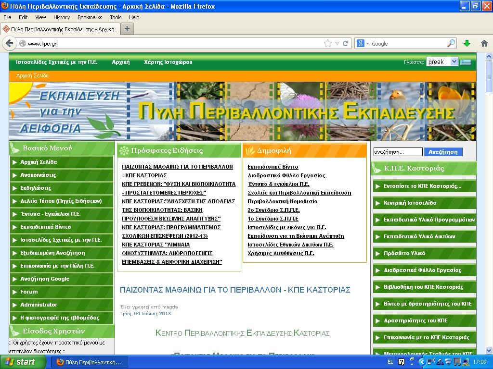This screenshot has width=493, height=369.
Task: Open Έντυπα - Εγκύκλιοι Π.Ε. in the left menu
Action: [x=62, y=214]
